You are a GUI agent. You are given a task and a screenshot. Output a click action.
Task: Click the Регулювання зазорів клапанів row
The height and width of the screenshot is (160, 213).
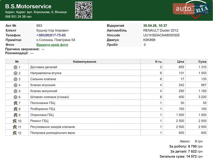(106, 127)
